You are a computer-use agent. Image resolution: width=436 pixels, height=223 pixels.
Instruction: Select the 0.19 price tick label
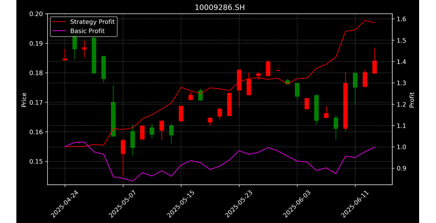36,44
